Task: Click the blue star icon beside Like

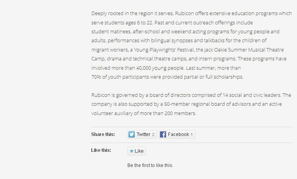Action: point(132,151)
